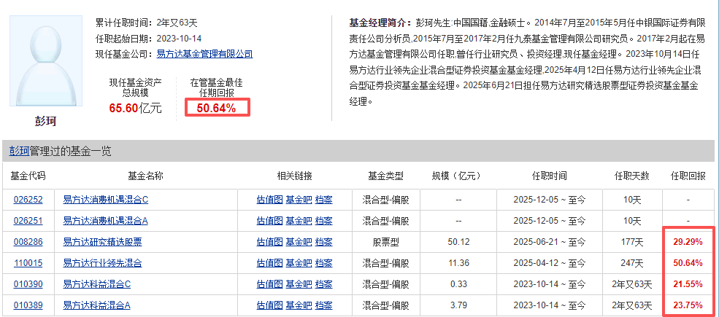Click the 基金经理简介 heading

380,22
